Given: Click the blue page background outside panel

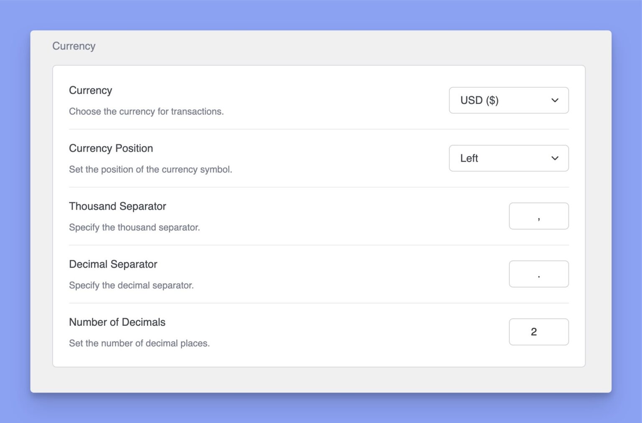Looking at the screenshot, I should point(321,15).
